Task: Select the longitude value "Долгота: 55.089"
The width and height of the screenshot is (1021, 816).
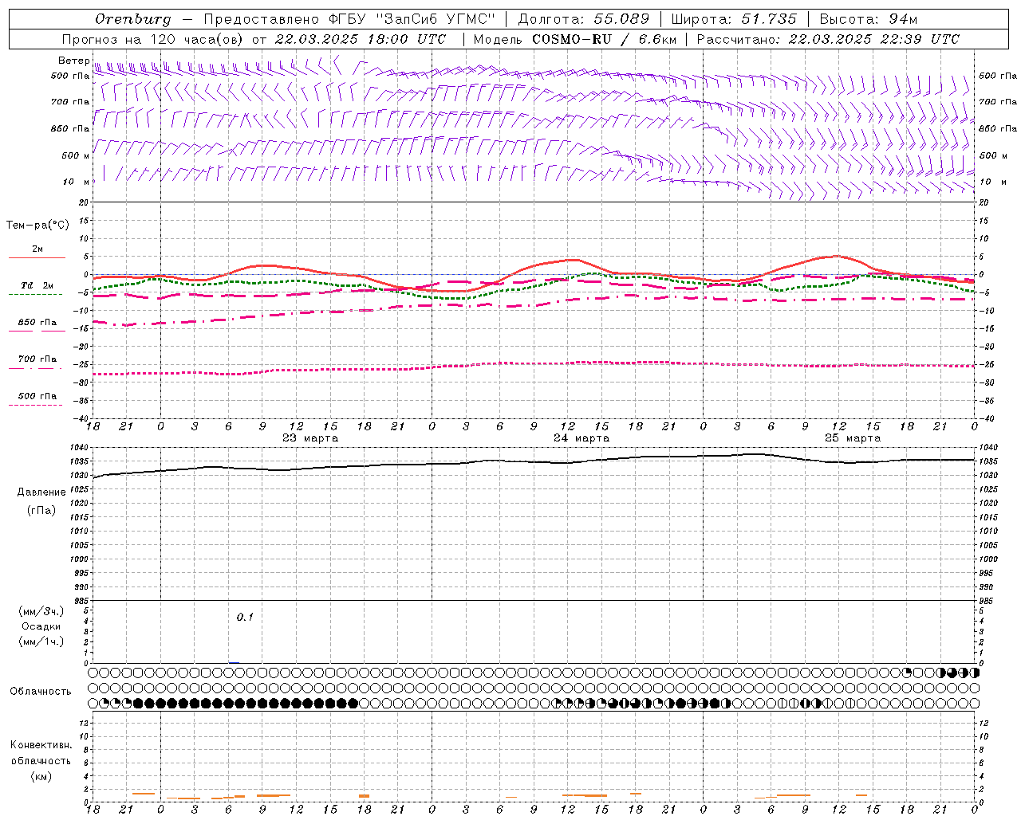Action: point(584,19)
